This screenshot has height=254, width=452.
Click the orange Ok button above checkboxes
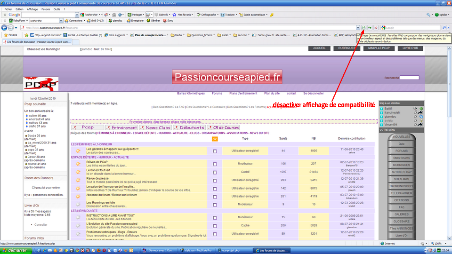pyautogui.click(x=215, y=139)
